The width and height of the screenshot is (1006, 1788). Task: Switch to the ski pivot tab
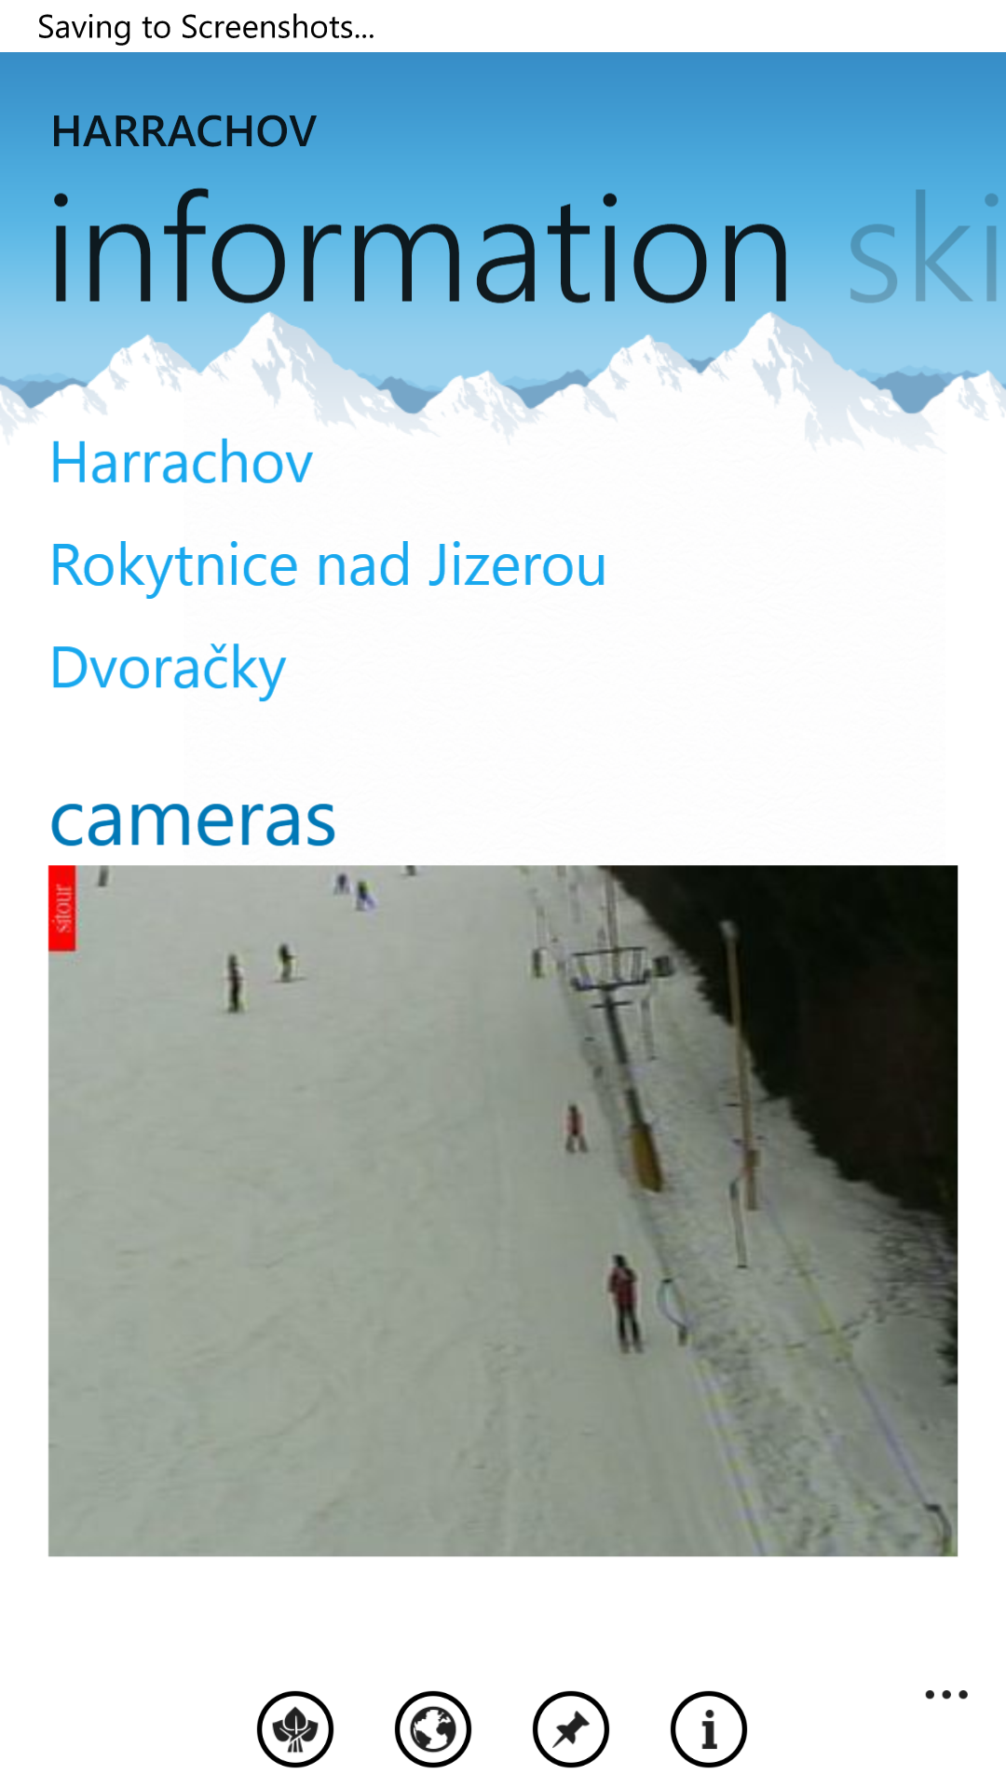point(925,250)
